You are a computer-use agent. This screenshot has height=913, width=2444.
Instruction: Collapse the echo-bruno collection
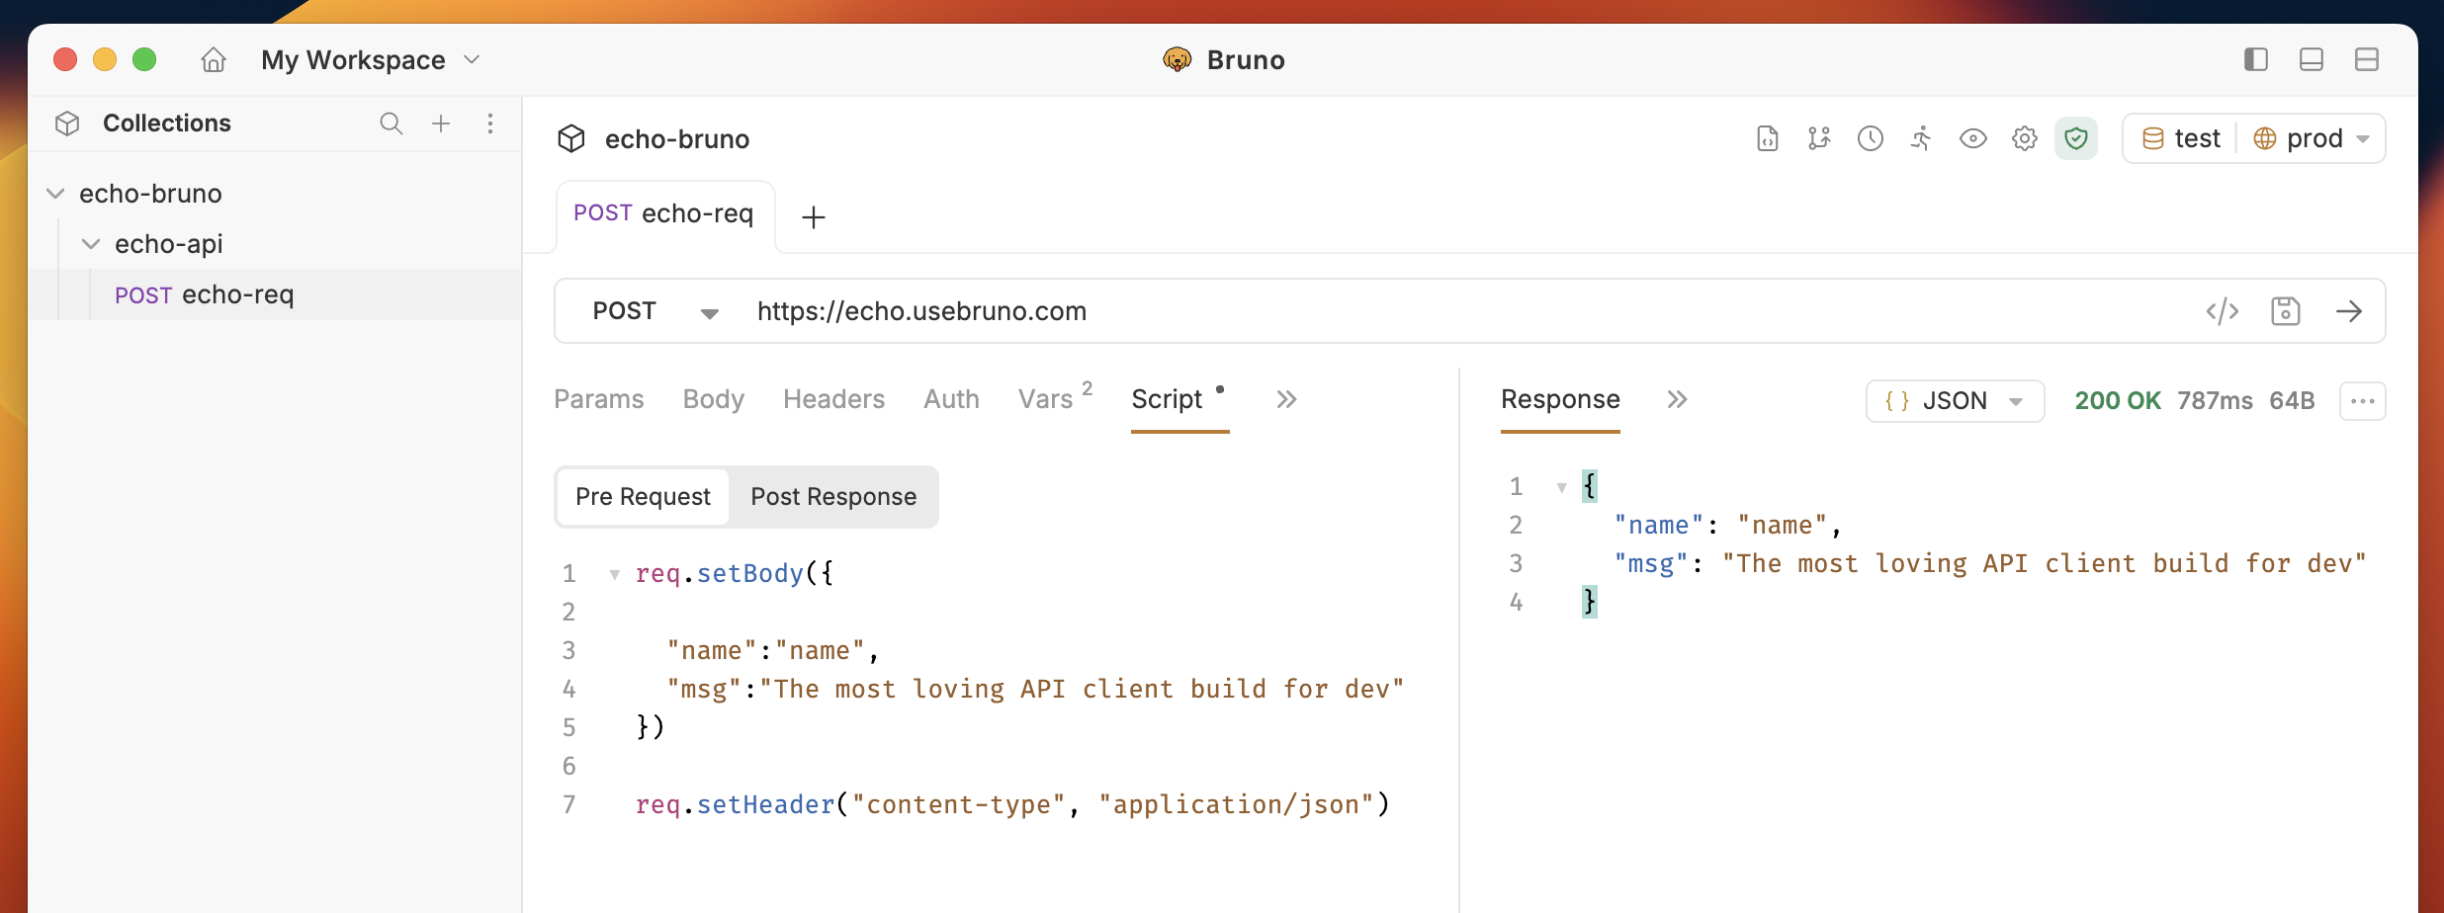pyautogui.click(x=55, y=194)
